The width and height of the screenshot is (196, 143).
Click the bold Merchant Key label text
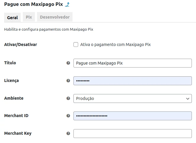pyautogui.click(x=18, y=133)
